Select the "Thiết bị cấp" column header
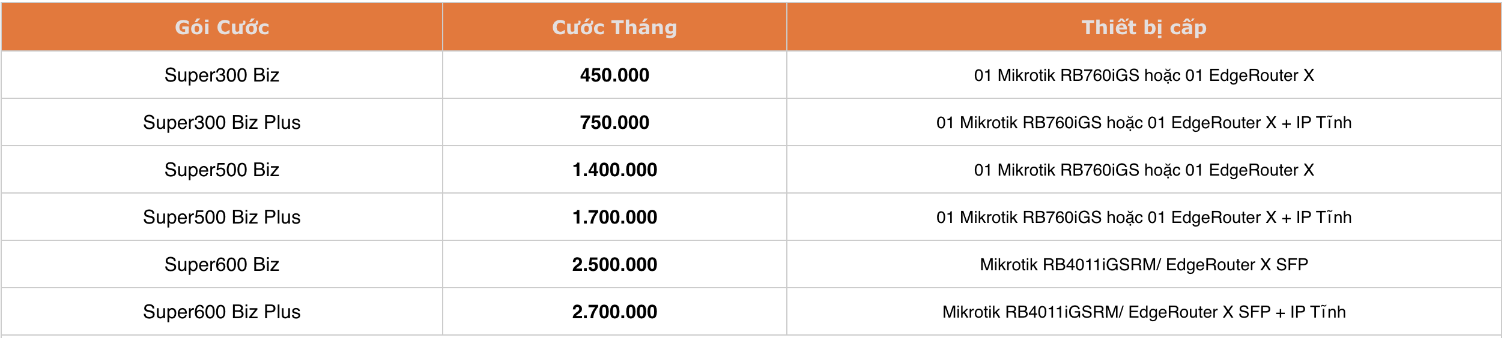1504x338 pixels. 1144,27
